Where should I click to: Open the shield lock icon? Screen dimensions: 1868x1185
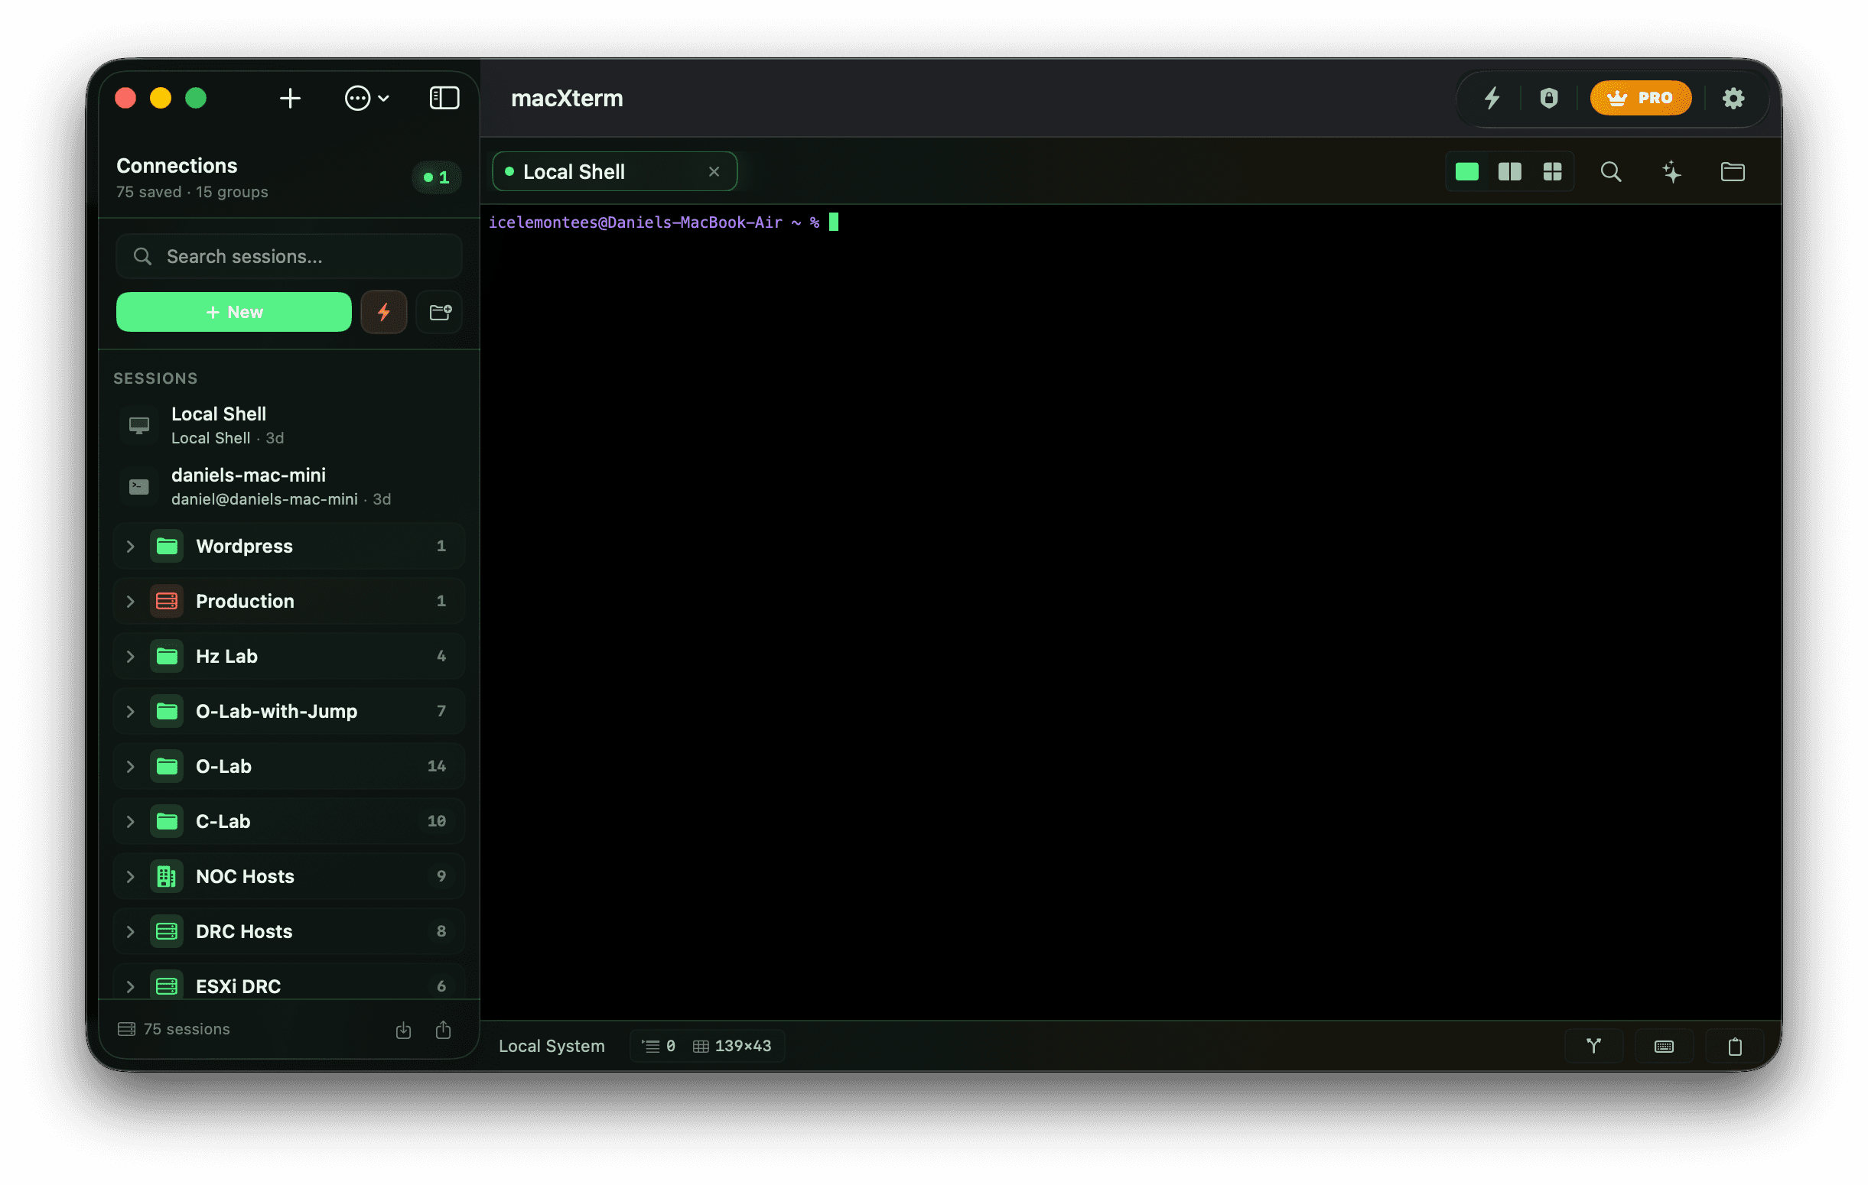coord(1549,99)
